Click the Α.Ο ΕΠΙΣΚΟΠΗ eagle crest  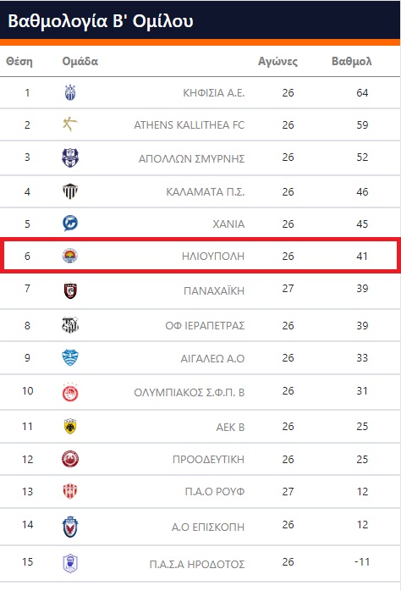coord(70,527)
